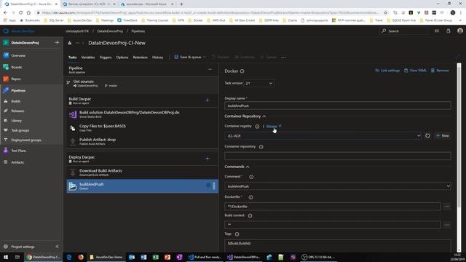Screen dimensions: 466x262
Task: Click the header Search box
Action: click(x=404, y=31)
